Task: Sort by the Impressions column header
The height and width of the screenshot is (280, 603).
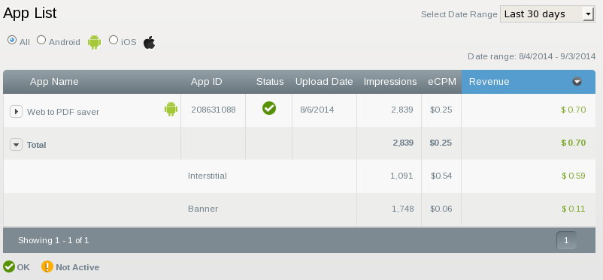Action: 390,82
